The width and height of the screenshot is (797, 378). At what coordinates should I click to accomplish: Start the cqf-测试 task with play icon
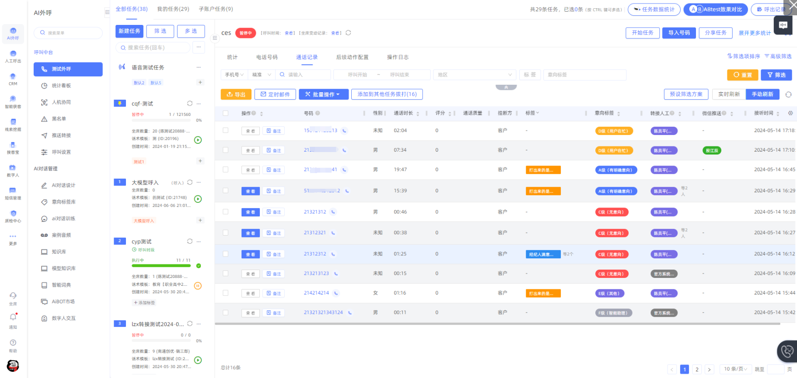(198, 140)
